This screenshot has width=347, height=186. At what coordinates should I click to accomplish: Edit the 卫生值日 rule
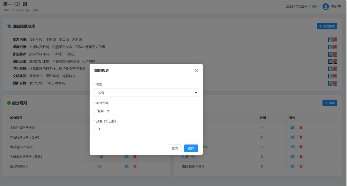(x=330, y=69)
